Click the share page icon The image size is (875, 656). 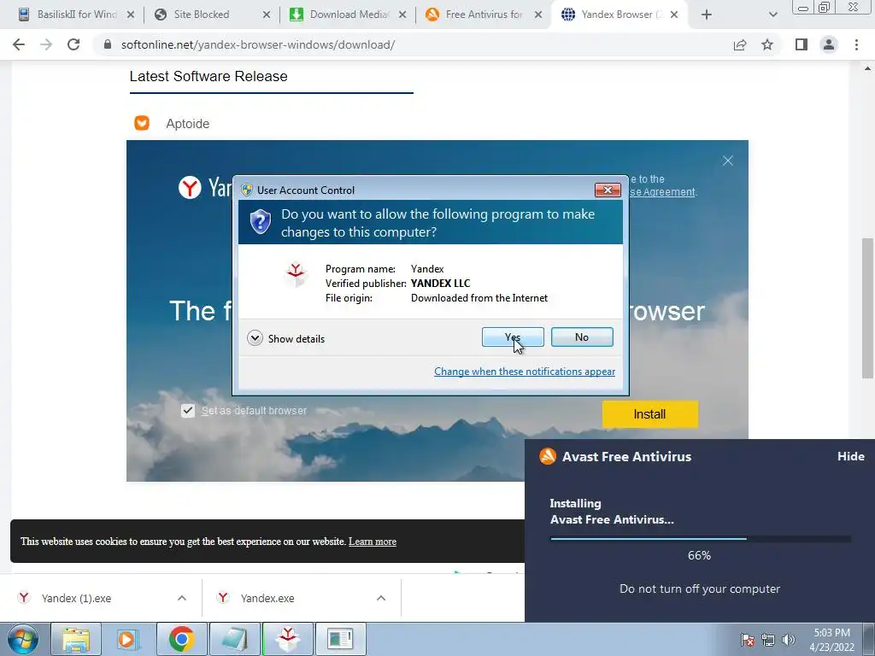click(740, 44)
